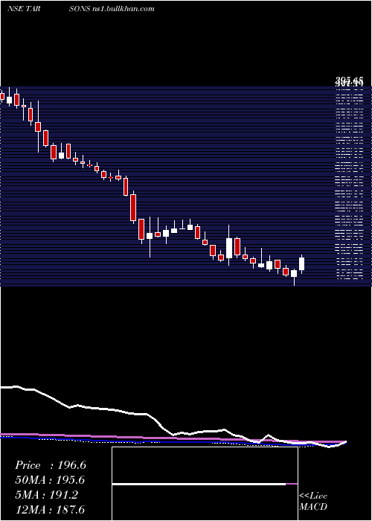The height and width of the screenshot is (521, 372).
Task: Click the top price axis label 305.45
Action: (350, 80)
